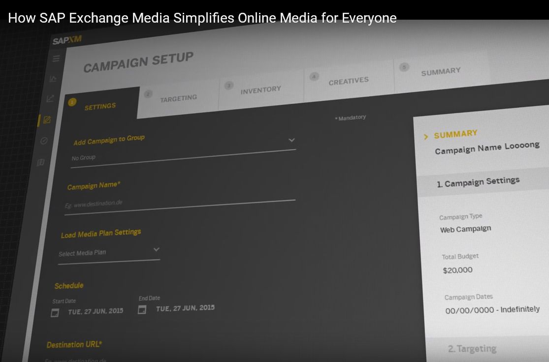Select the end date TUE, 27 JUN, 2015

[185, 308]
